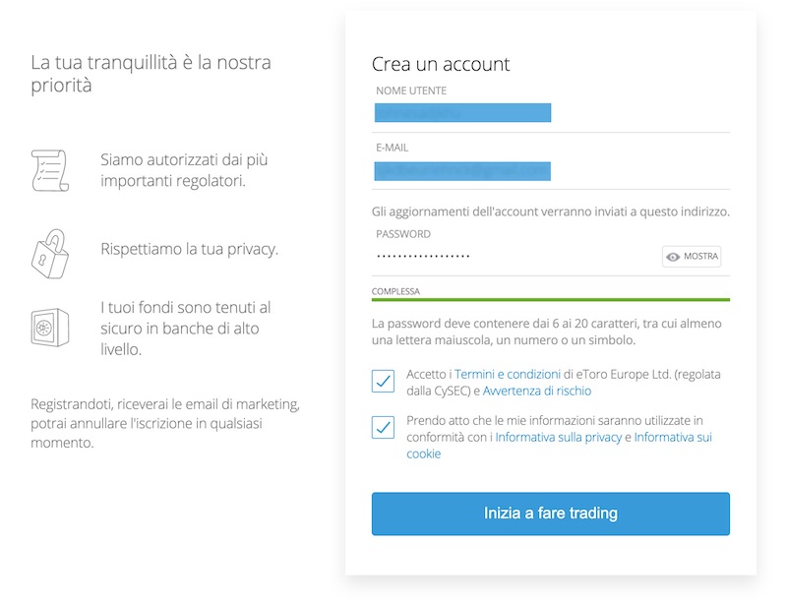This screenshot has height=604, width=787.
Task: Focus the Nome Utente input field
Action: click(x=551, y=113)
